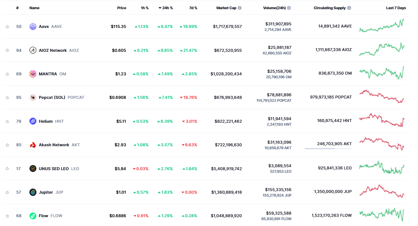The image size is (418, 226).
Task: Open Jupiter 7-day sparkline chart
Action: click(x=382, y=191)
